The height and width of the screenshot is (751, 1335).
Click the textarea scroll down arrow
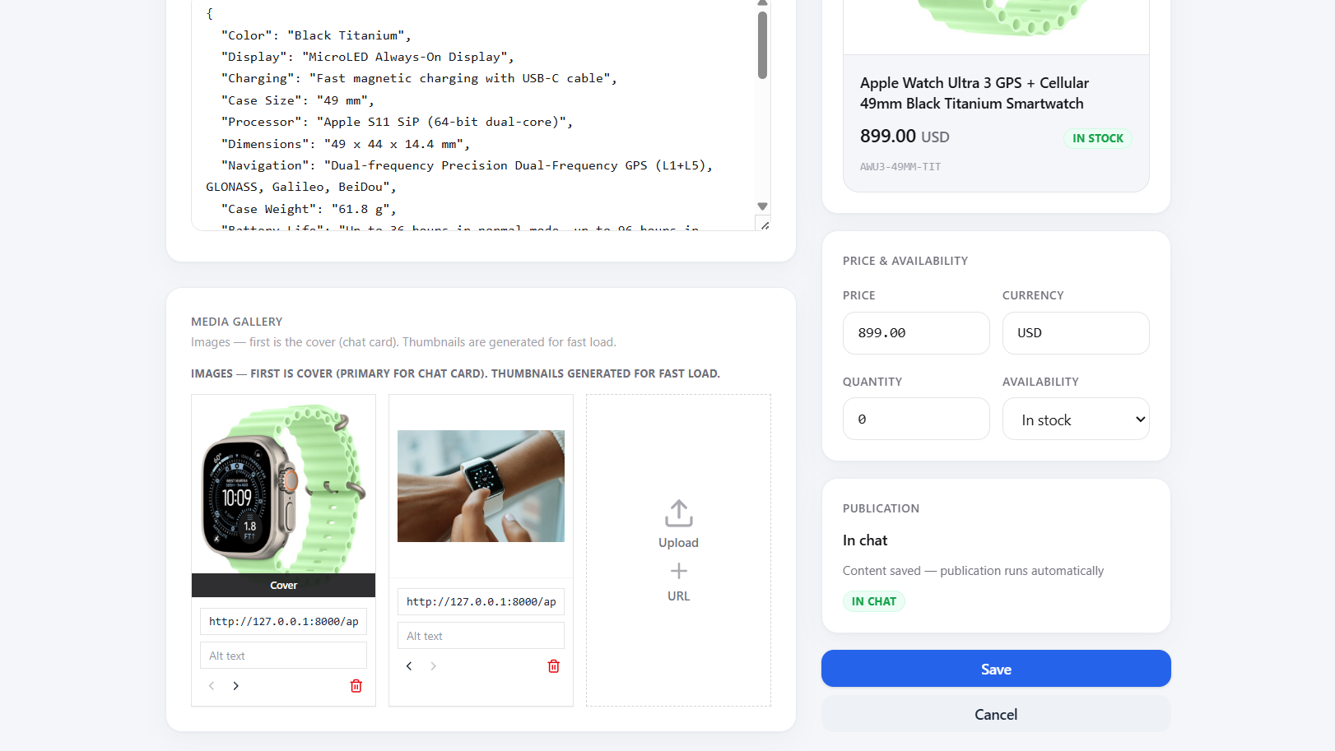762,206
